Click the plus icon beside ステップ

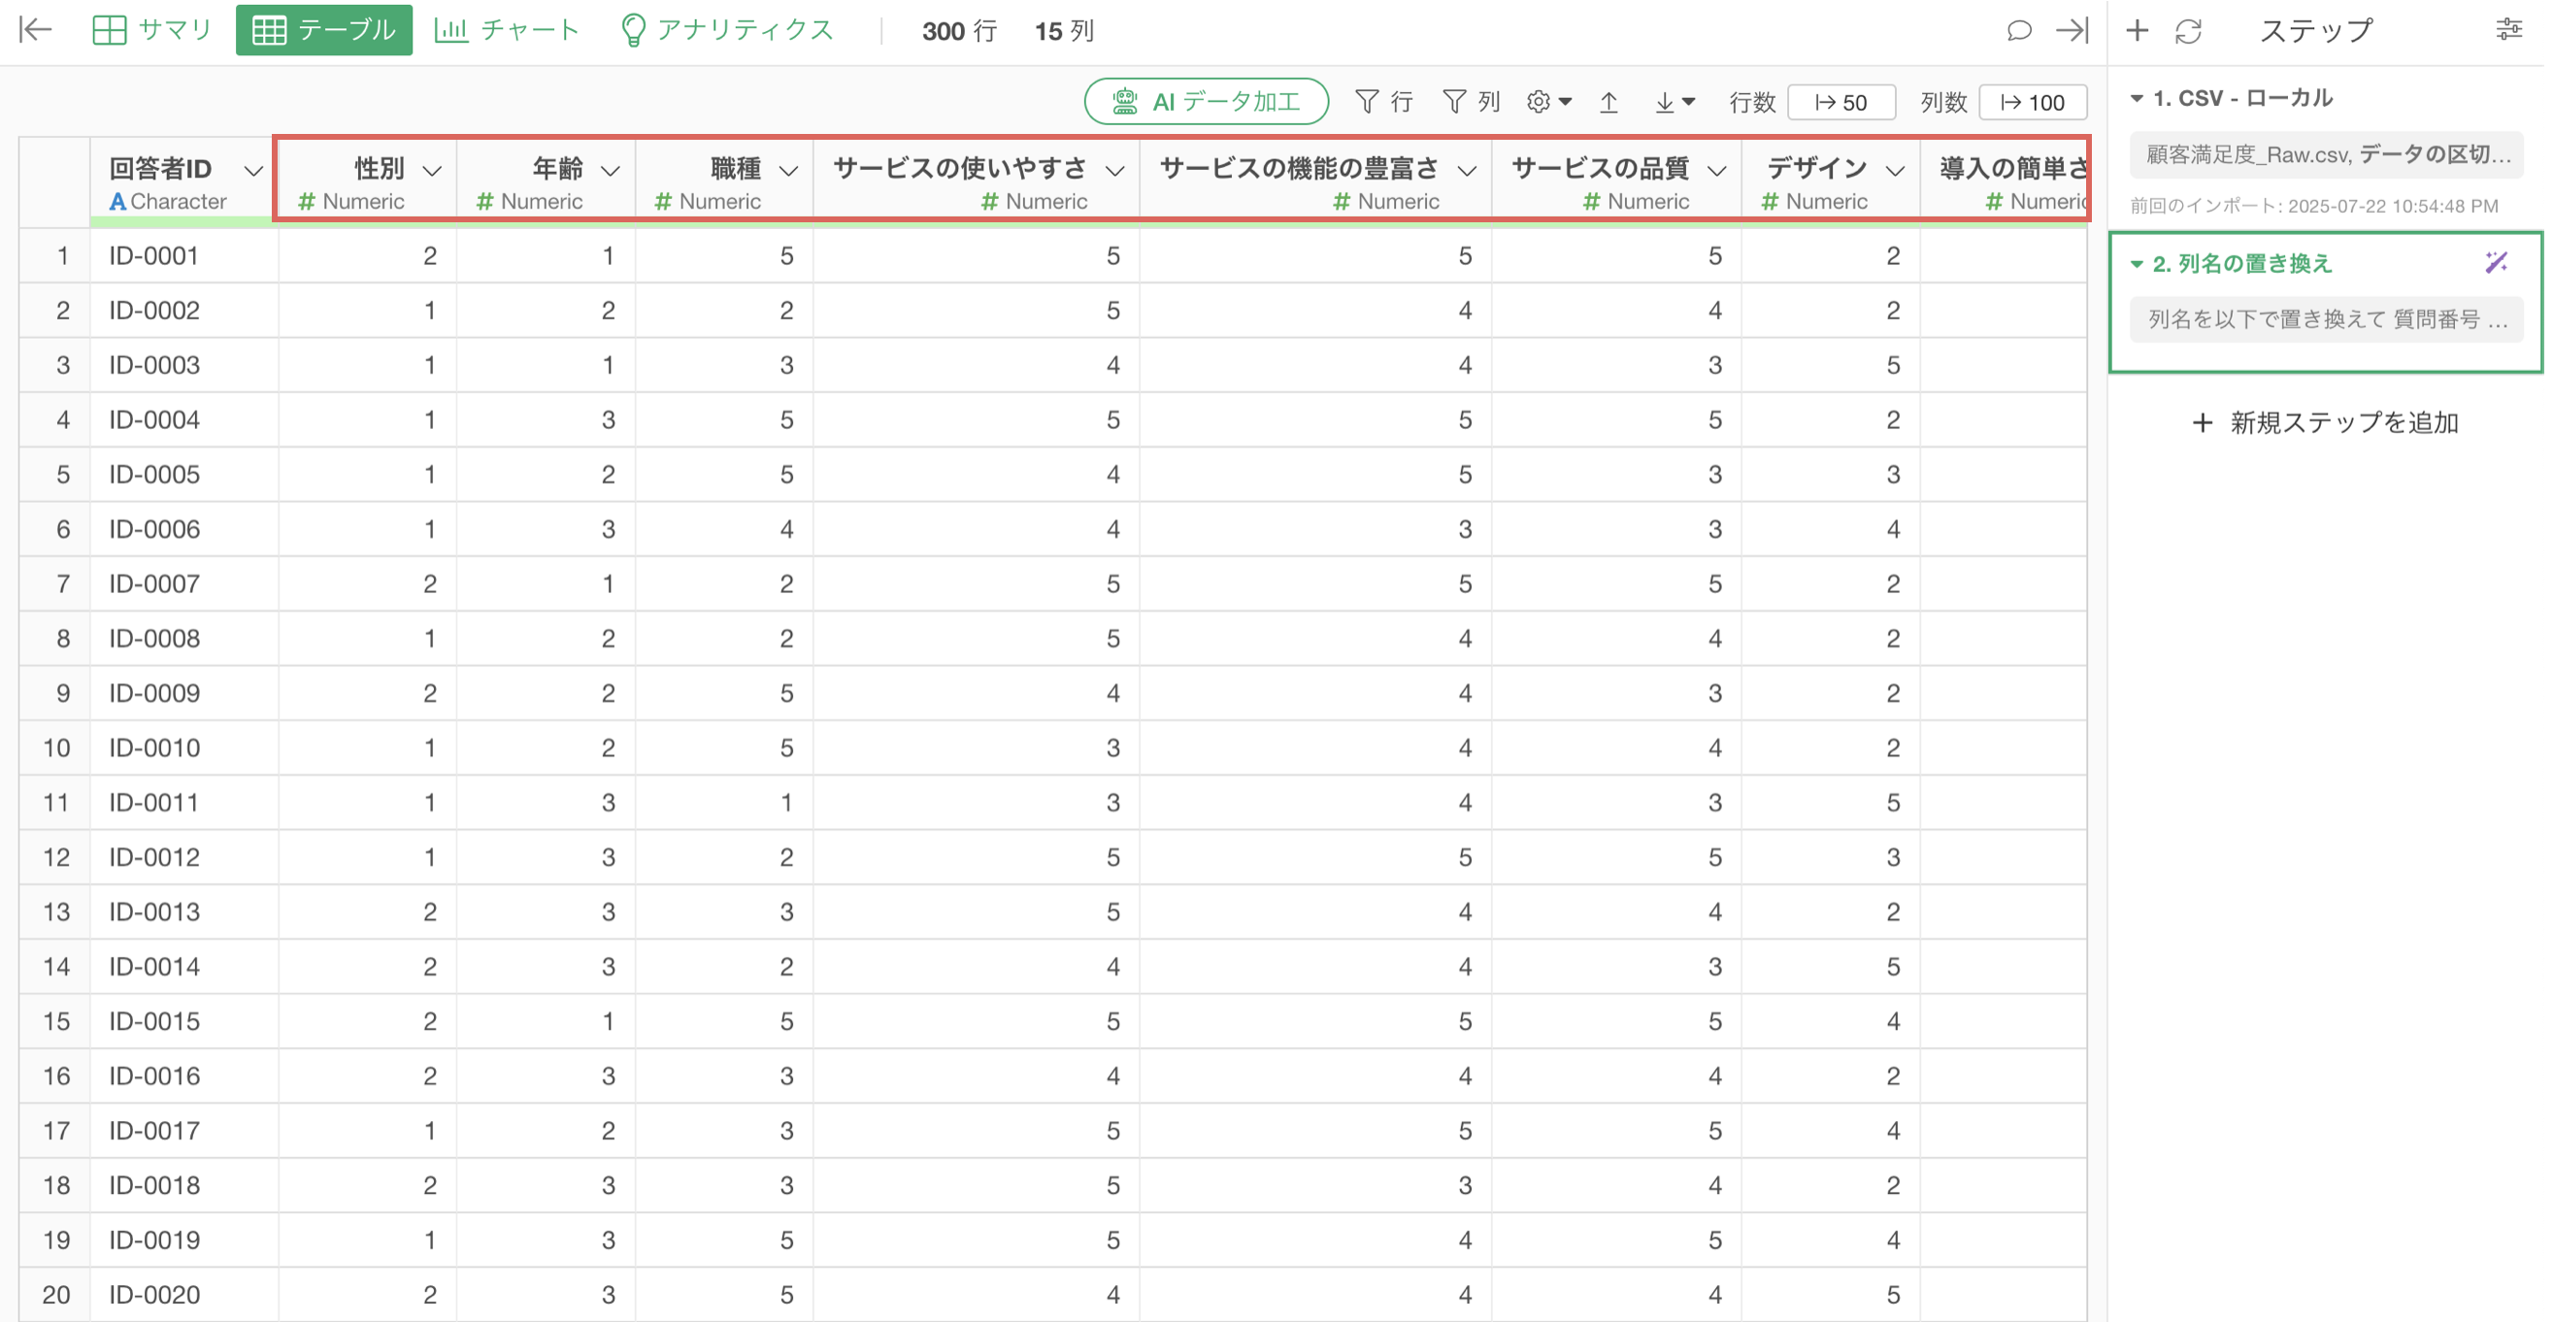point(2137,31)
